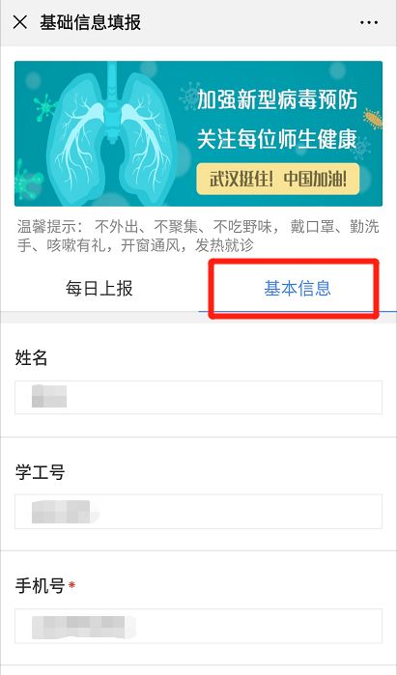Click the 温馨提示 notice text
Image resolution: width=397 pixels, height=675 pixels.
point(198,236)
